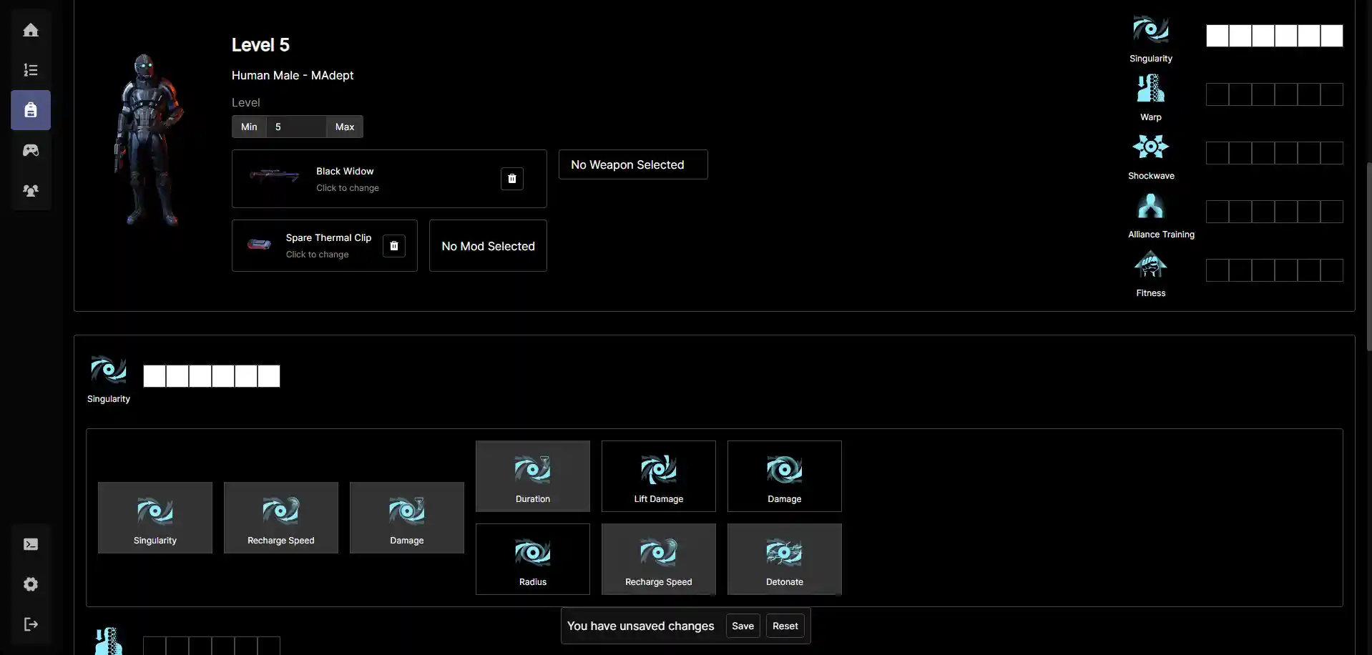Open the settings gear in the sidebar

(31, 584)
